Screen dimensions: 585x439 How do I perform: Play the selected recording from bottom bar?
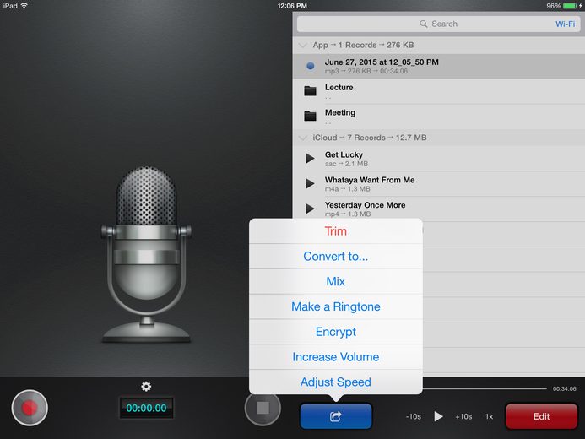438,416
